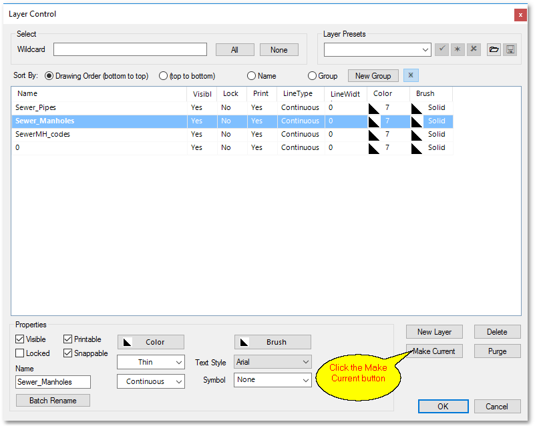Select the Sewer_Manholes layer row
This screenshot has width=535, height=428.
(232, 121)
